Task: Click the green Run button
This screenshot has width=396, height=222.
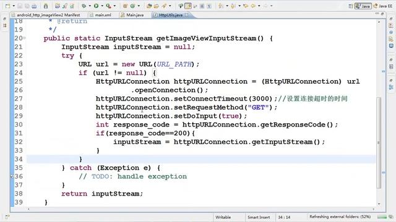Action: click(x=97, y=6)
